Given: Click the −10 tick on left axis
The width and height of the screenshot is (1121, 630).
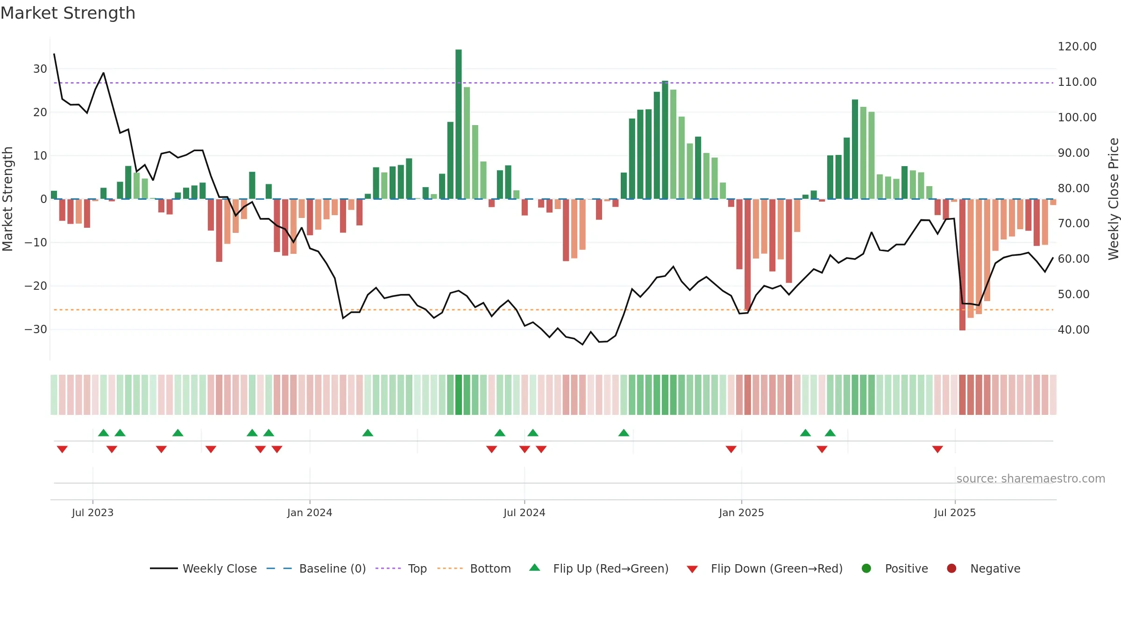Looking at the screenshot, I should [36, 243].
